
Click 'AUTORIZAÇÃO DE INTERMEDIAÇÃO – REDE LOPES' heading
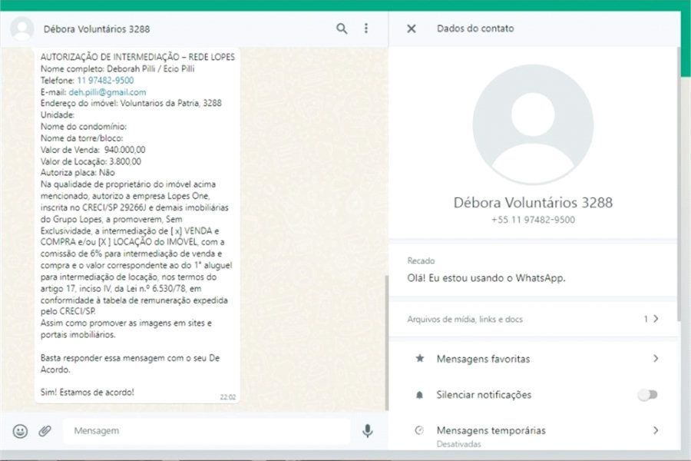pyautogui.click(x=137, y=57)
